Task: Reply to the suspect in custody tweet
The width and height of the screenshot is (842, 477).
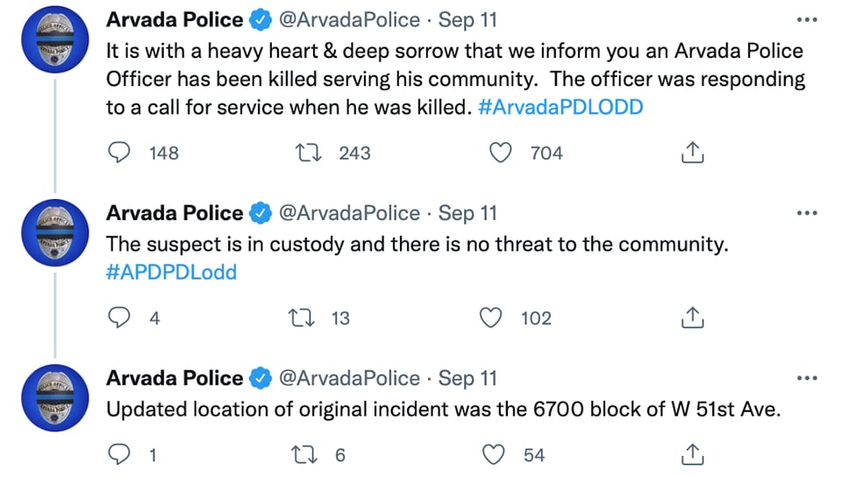Action: pos(118,317)
